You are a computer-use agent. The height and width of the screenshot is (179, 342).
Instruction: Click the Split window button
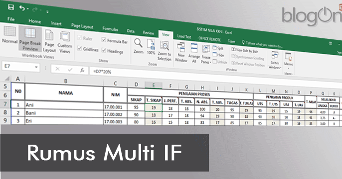(x=218, y=48)
